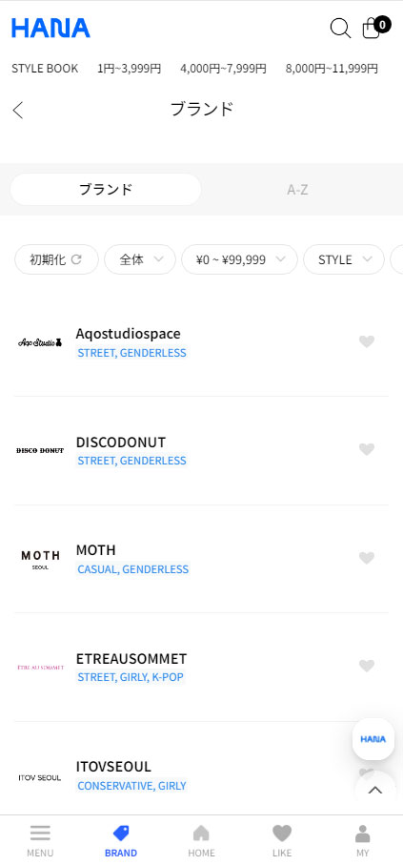This screenshot has width=403, height=865.
Task: Open the floating HANA chat bubble
Action: [373, 739]
